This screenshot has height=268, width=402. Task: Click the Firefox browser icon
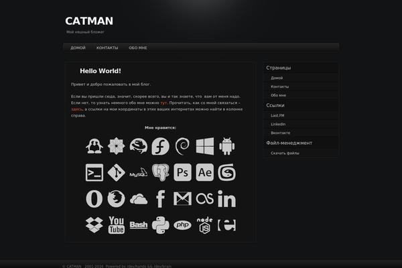coord(117,199)
